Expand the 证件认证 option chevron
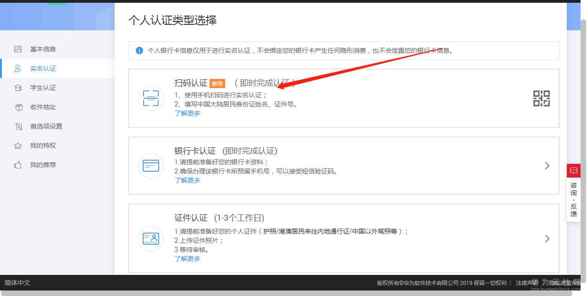 (x=547, y=239)
